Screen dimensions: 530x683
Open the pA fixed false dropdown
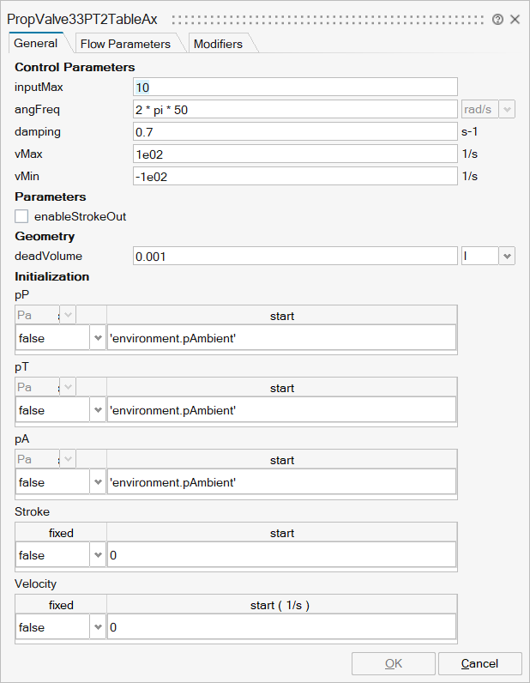pos(97,483)
